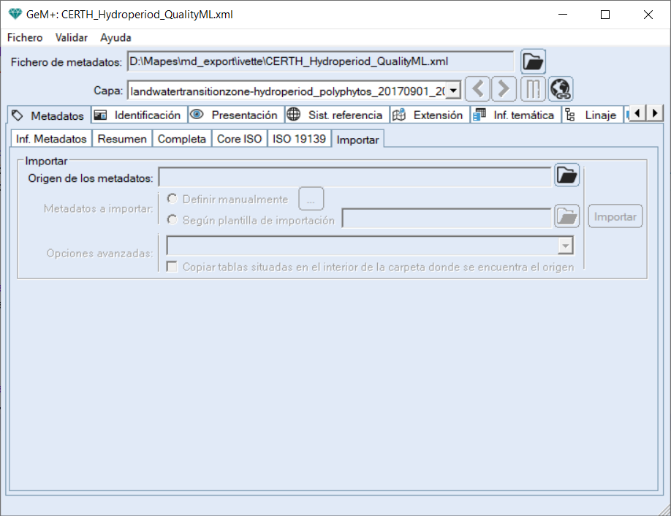This screenshot has height=516, width=671.
Task: Click the Inf. temática table icon
Action: [479, 115]
